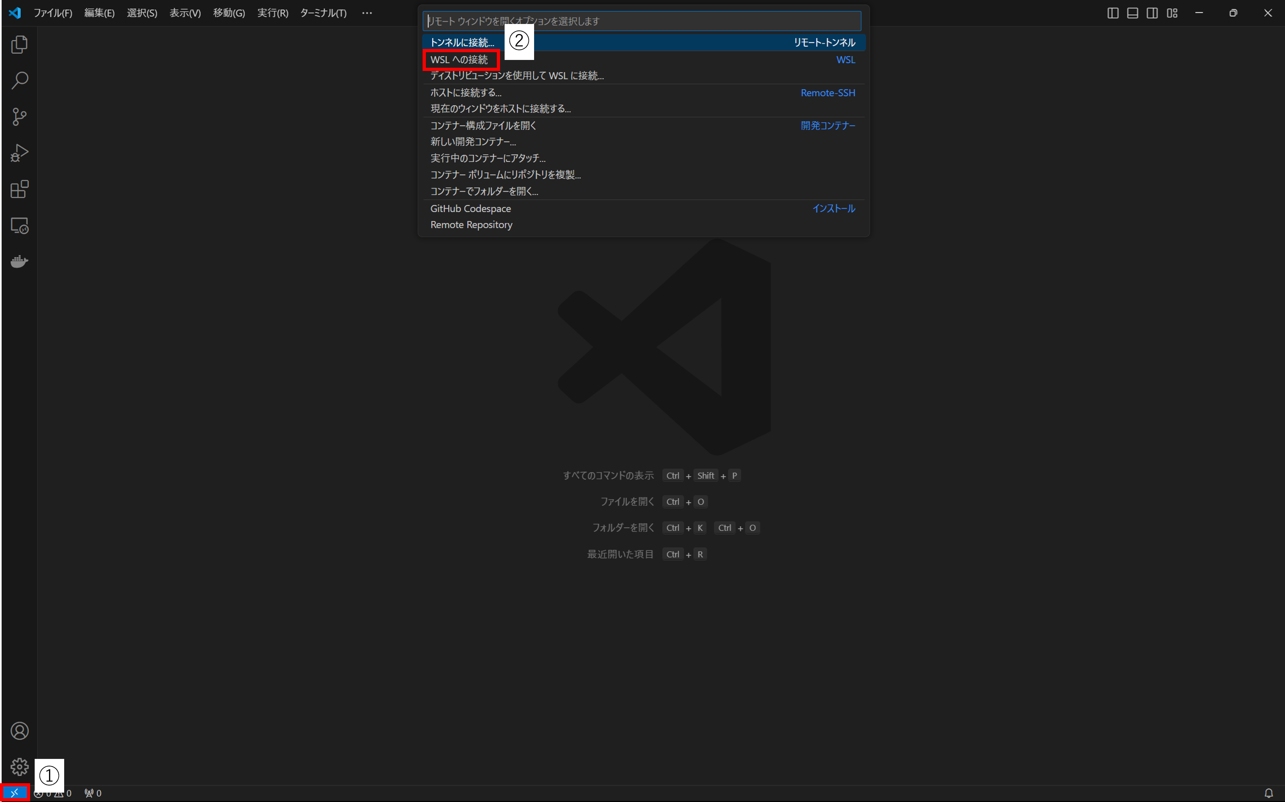Screen dimensions: 1285x802
Task: Open the ellipsis overflow menu
Action: click(367, 13)
